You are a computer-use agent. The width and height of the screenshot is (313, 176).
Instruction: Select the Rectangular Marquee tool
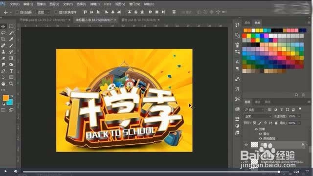tap(11, 26)
